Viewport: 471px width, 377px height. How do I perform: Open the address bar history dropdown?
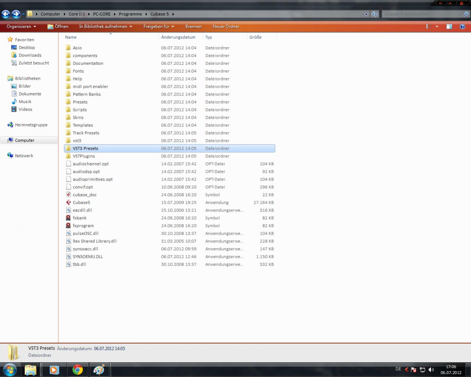click(366, 14)
